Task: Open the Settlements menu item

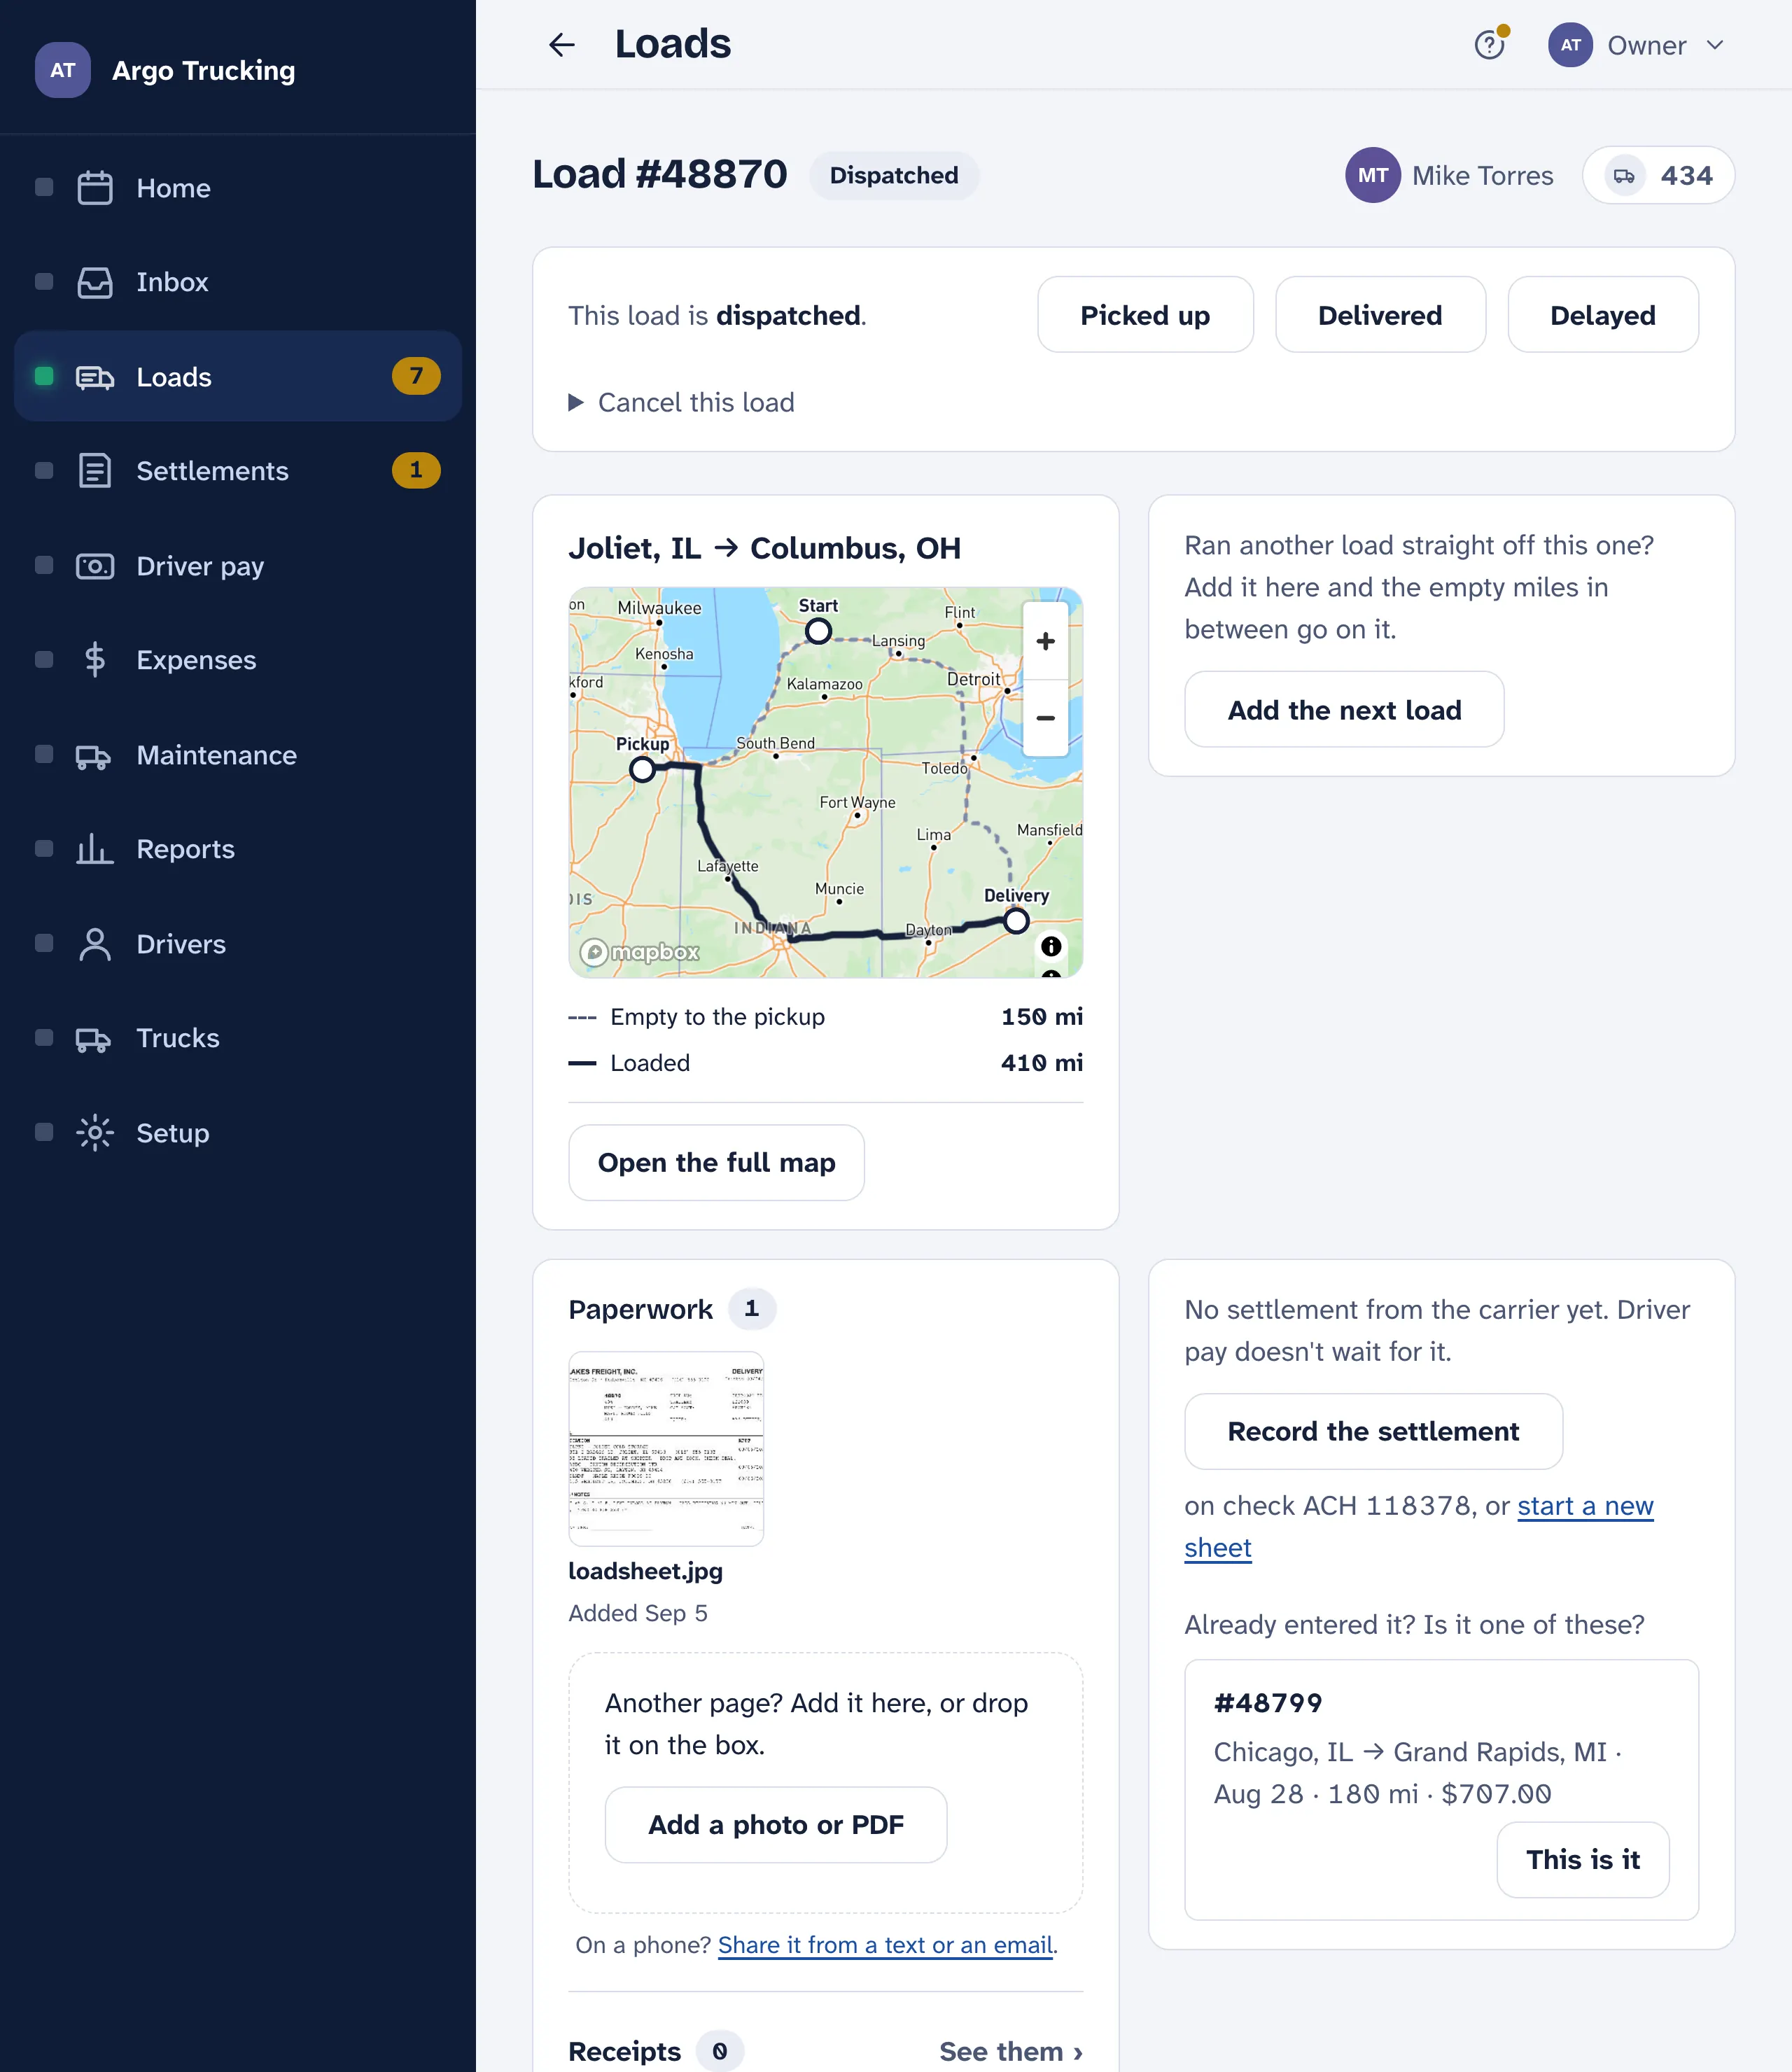Action: pos(238,471)
